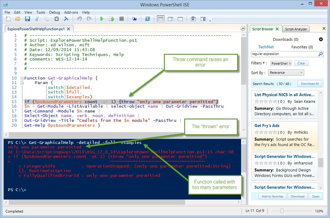Open Script Browser settings gear

[x=321, y=39]
